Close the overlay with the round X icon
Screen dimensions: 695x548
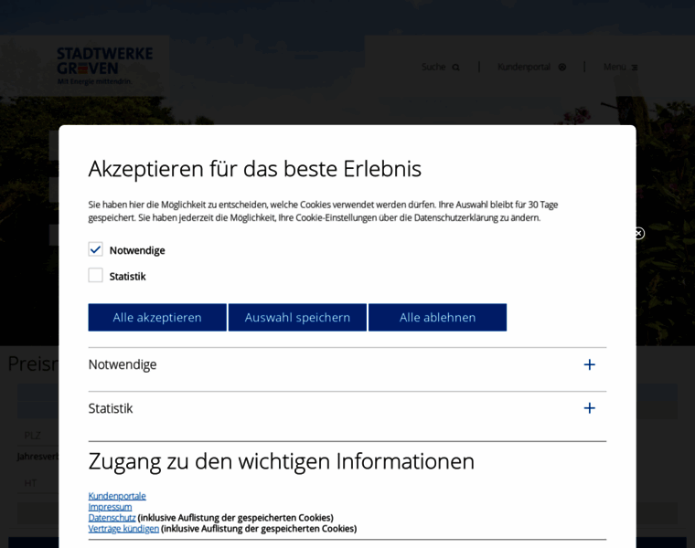[638, 233]
